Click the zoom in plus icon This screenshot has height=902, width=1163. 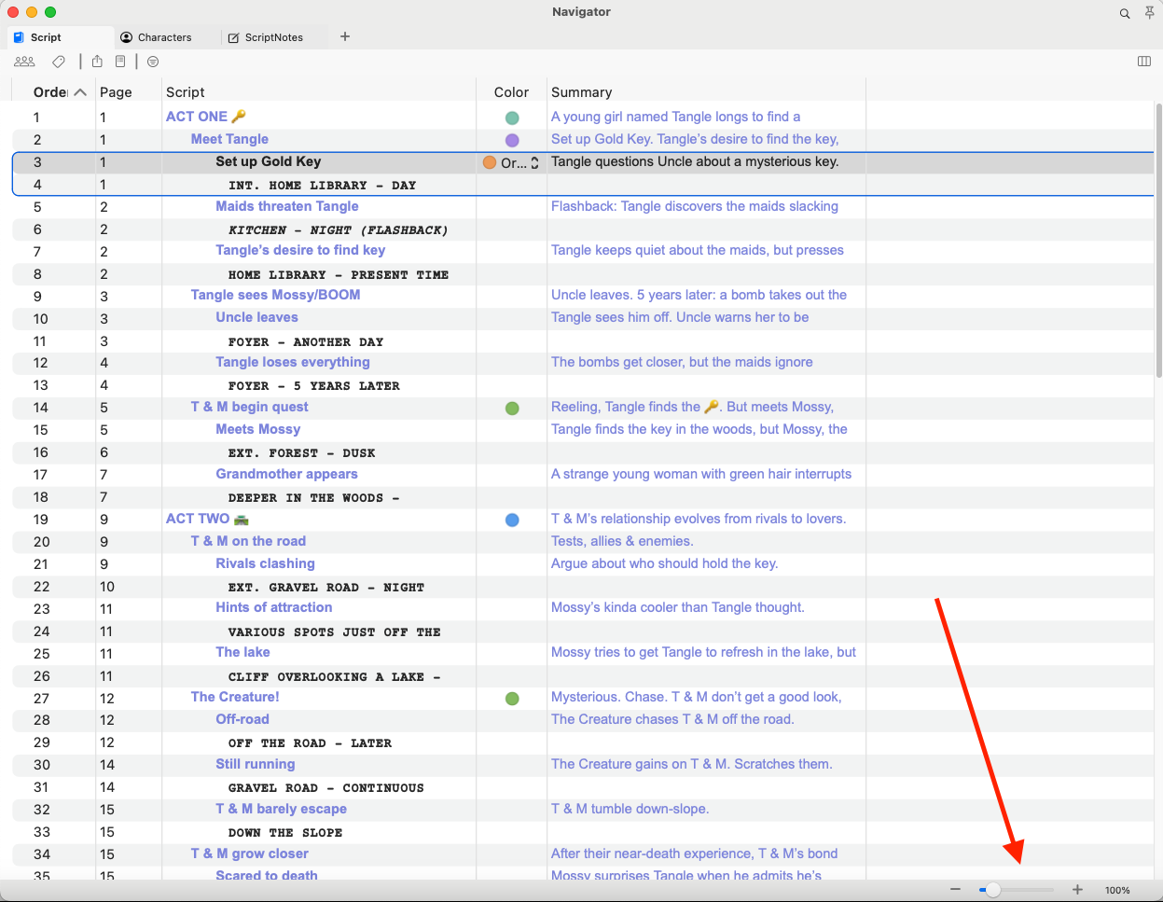coord(1078,890)
